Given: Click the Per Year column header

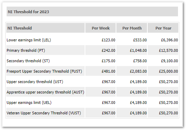Looking at the screenshot, I should [163, 28].
